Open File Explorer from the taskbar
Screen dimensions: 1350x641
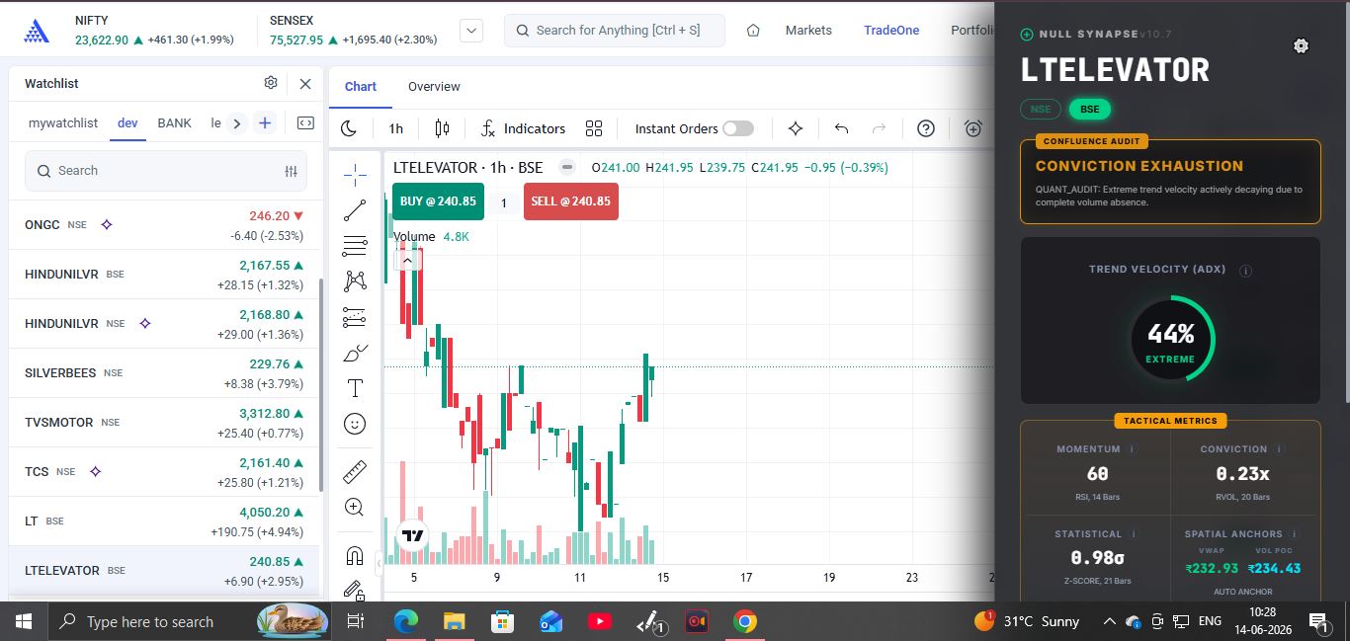tap(454, 621)
